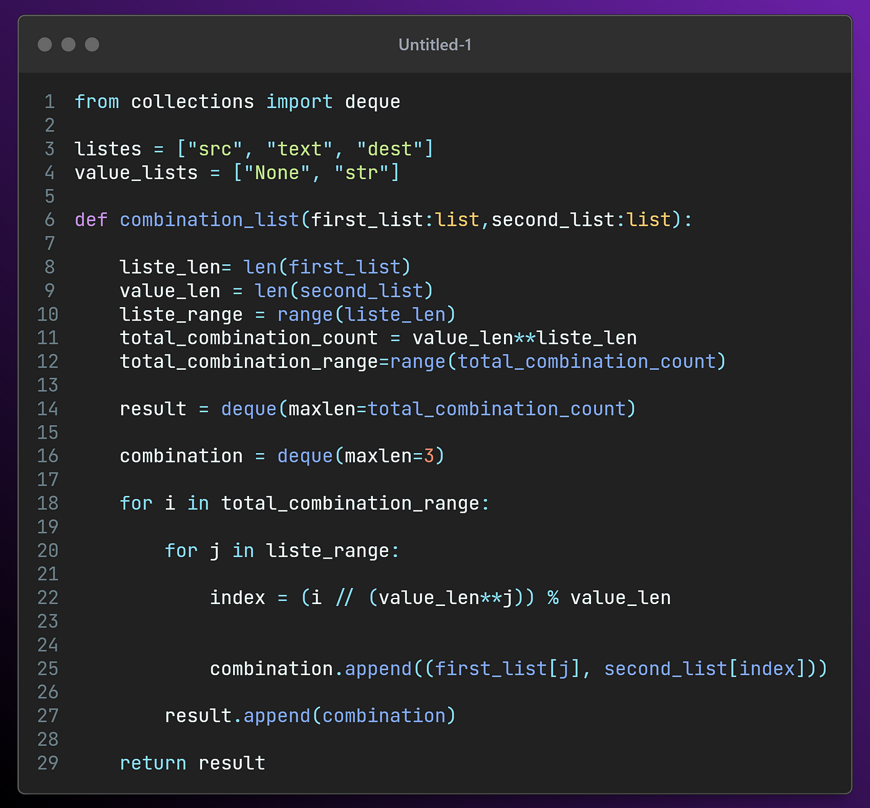870x808 pixels.
Task: Click the // floor division operator
Action: (x=344, y=597)
